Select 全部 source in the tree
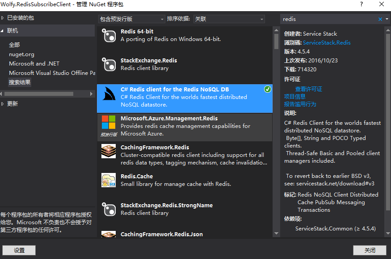Image resolution: width=391 pixels, height=259 pixels. tap(14, 45)
